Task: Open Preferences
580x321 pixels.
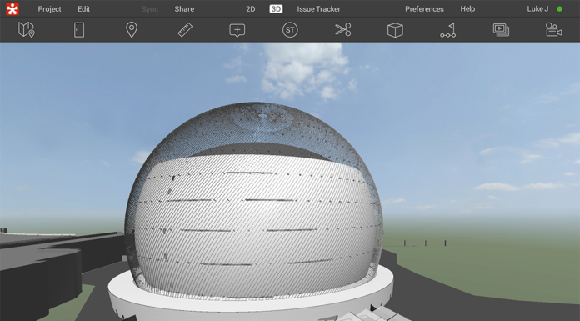Action: [424, 9]
